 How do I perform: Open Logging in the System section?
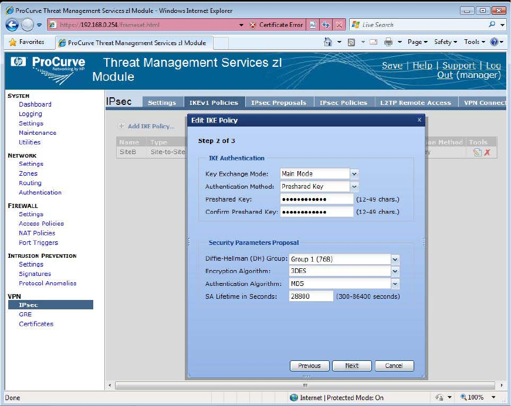pyautogui.click(x=31, y=114)
